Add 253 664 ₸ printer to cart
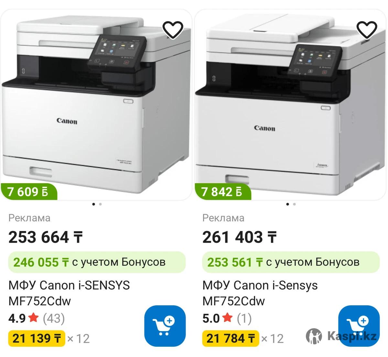The height and width of the screenshot is (357, 388). tap(165, 326)
